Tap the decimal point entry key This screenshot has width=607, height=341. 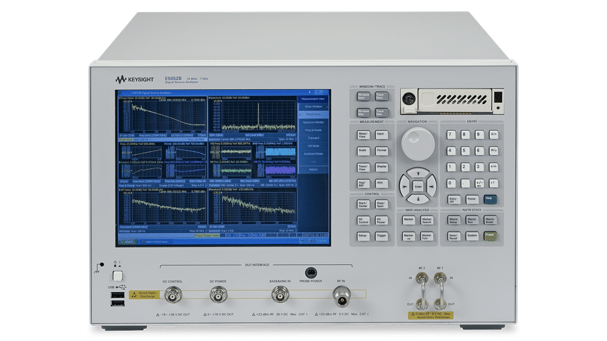(x=465, y=184)
